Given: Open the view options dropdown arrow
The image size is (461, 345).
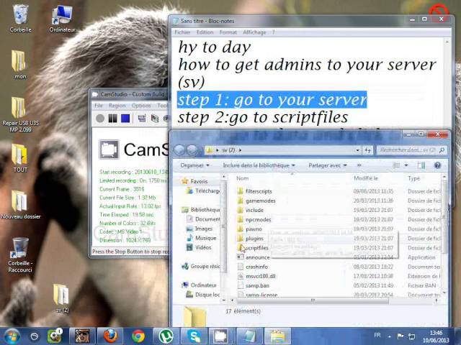Looking at the screenshot, I should point(406,165).
